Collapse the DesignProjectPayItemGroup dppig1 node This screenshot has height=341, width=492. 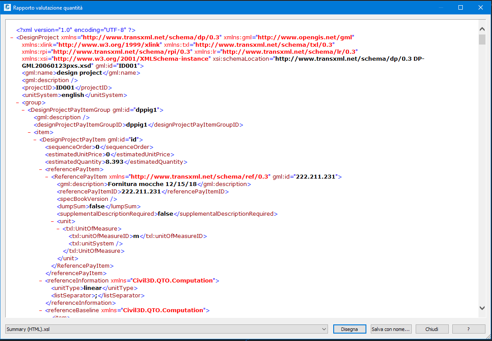(x=22, y=110)
